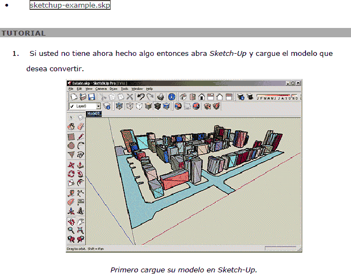
Task: Select the Make Component tool
Action: 80,118
